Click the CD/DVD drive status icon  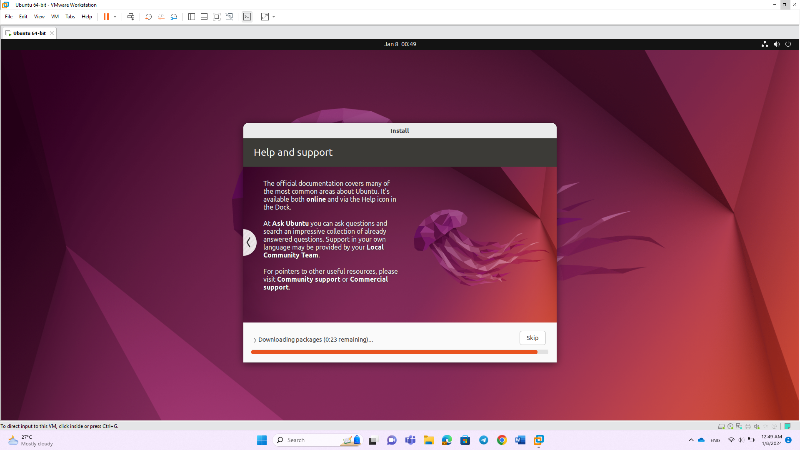[730, 426]
